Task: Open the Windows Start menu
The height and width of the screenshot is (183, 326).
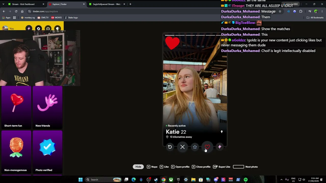Action: point(80,180)
